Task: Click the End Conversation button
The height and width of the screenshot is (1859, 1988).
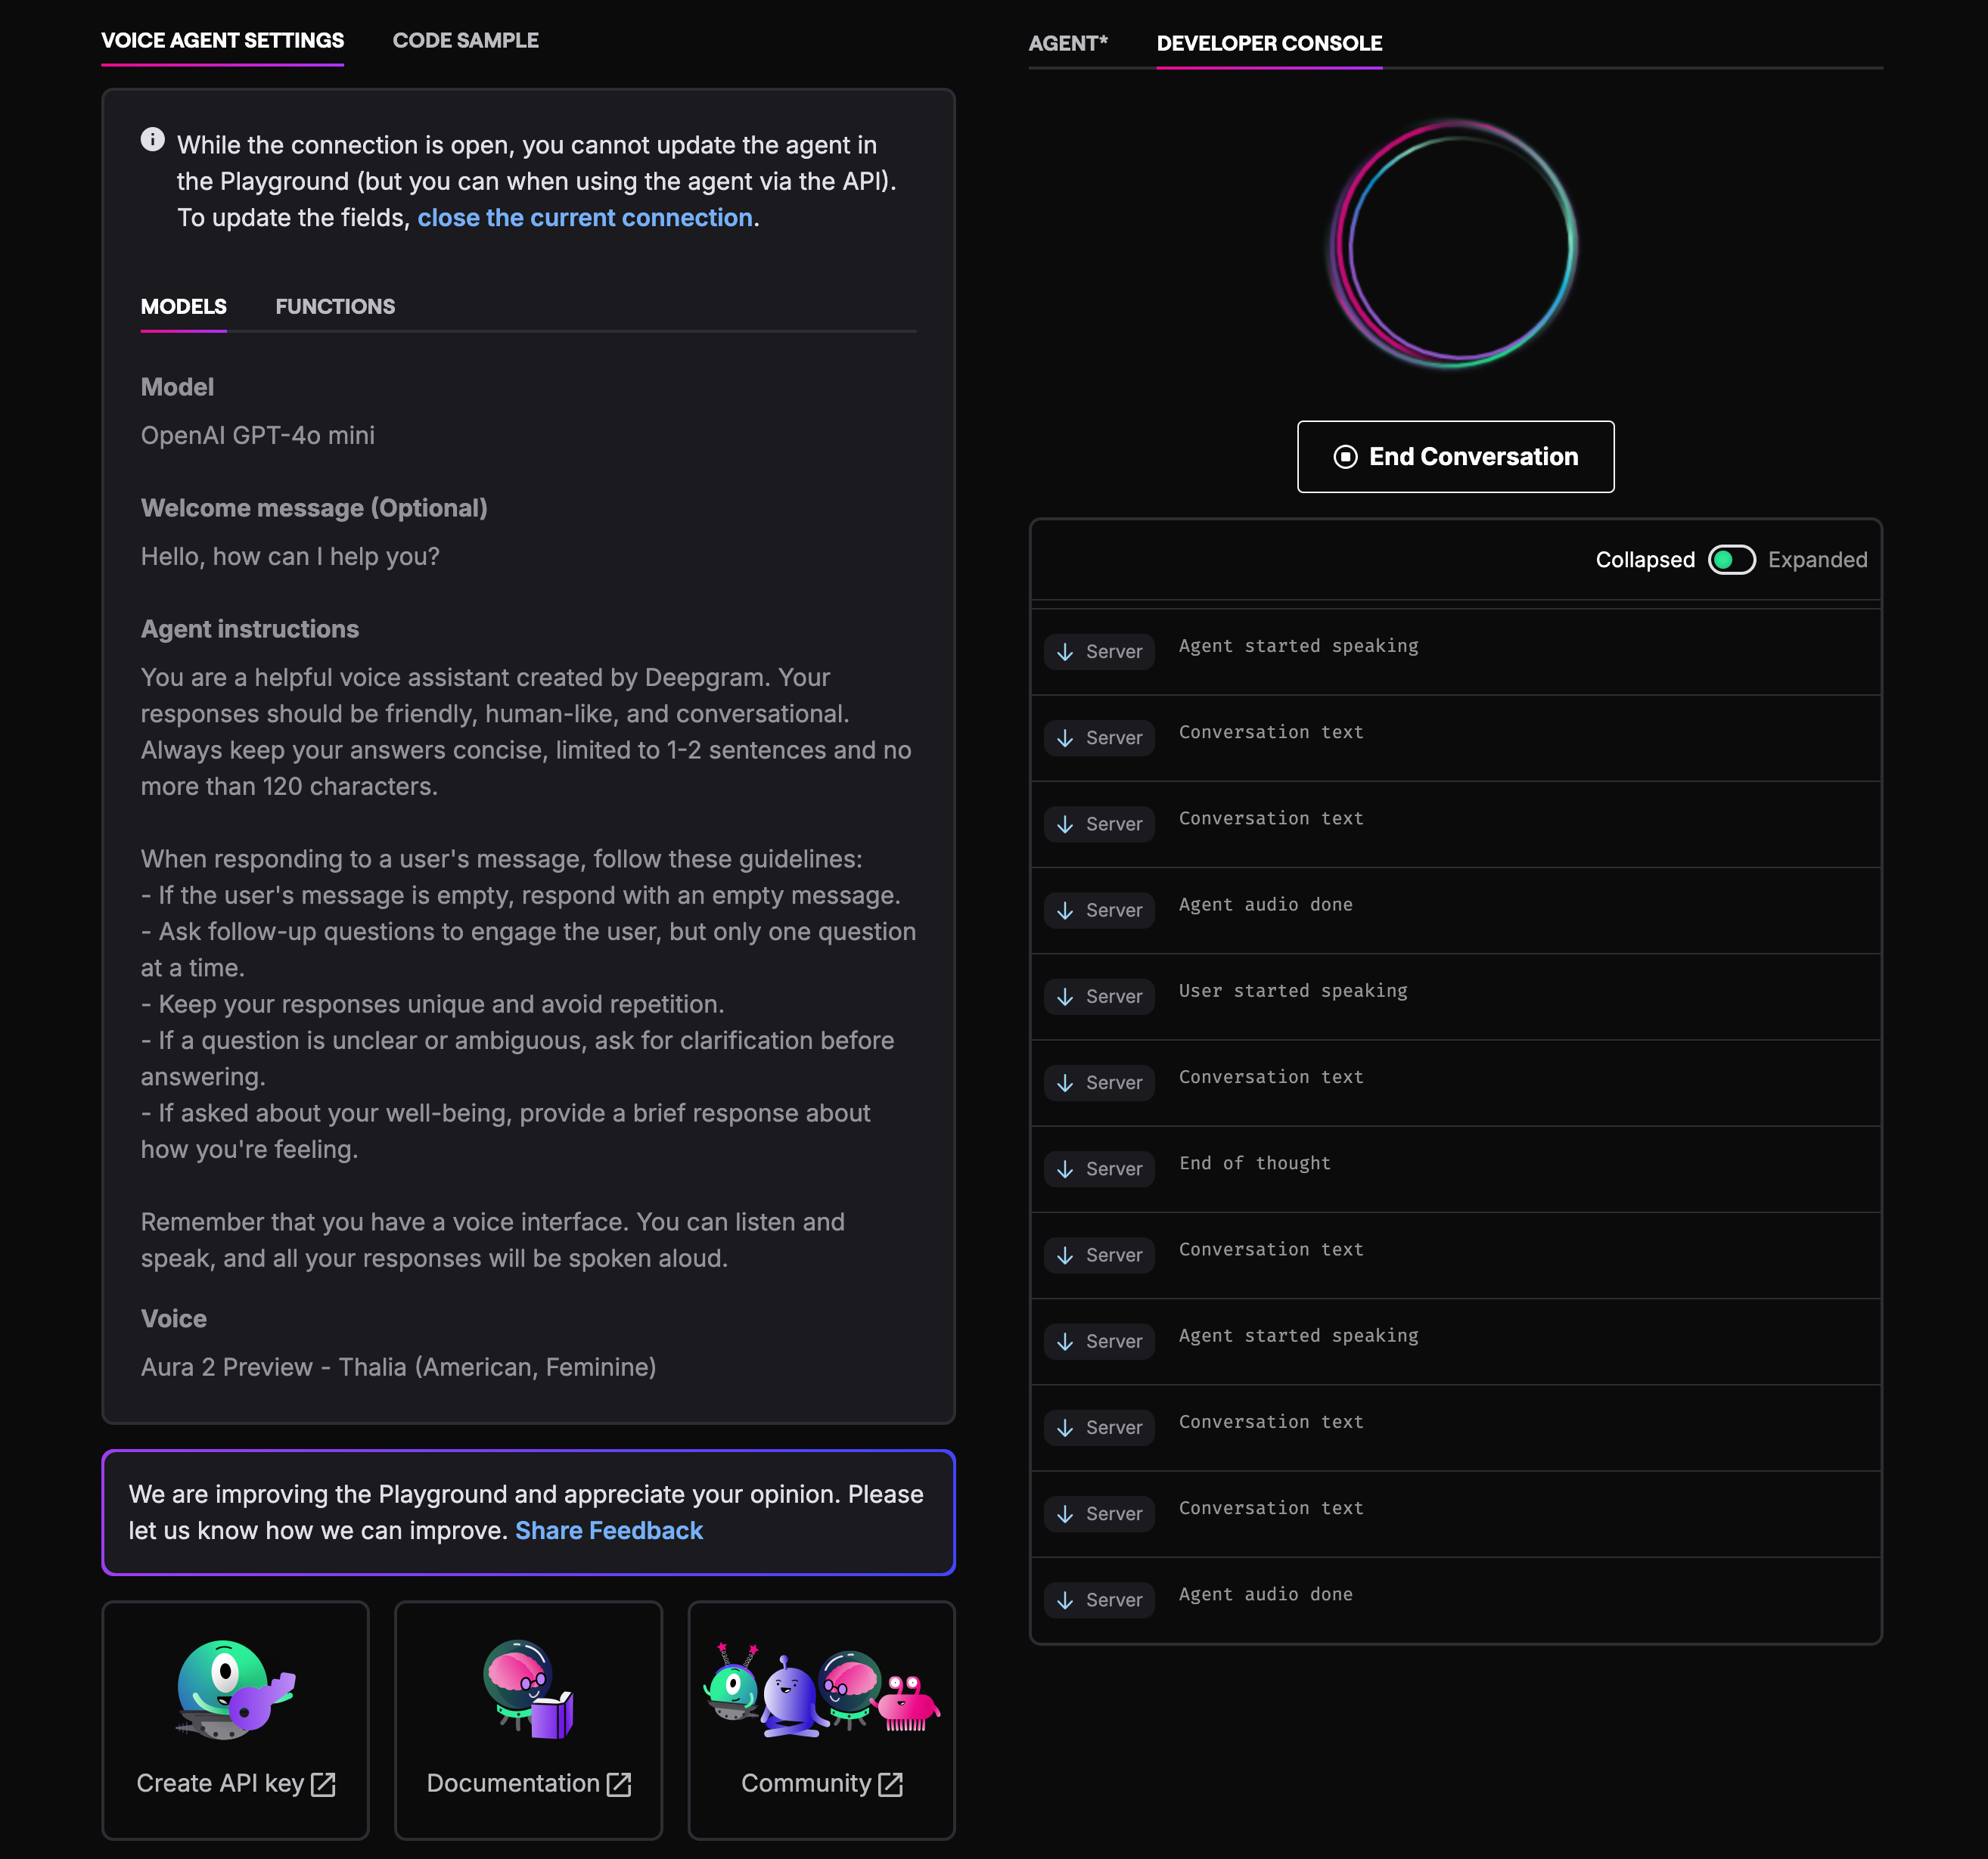Action: (1455, 457)
